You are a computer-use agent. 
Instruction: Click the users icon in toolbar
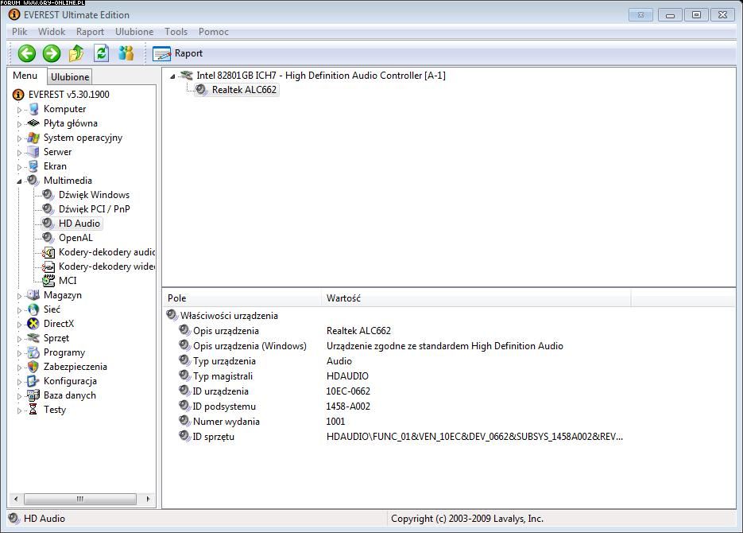pos(126,53)
